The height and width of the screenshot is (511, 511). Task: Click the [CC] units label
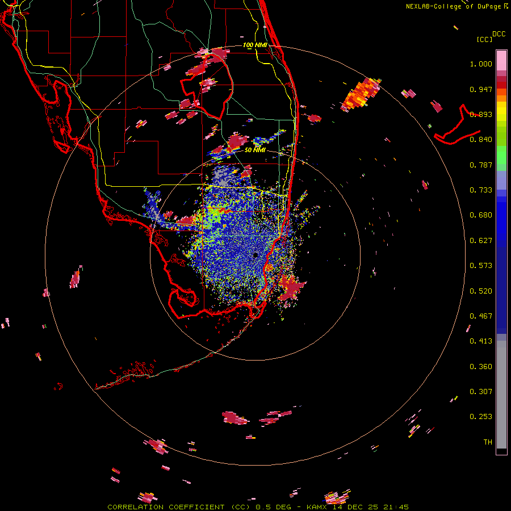pyautogui.click(x=484, y=39)
